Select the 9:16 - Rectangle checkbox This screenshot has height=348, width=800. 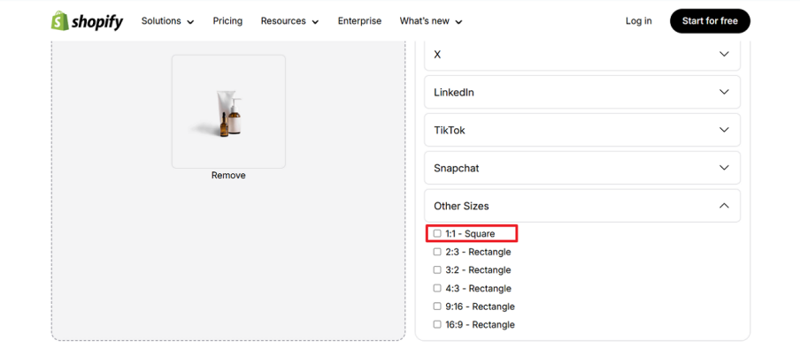coord(437,306)
